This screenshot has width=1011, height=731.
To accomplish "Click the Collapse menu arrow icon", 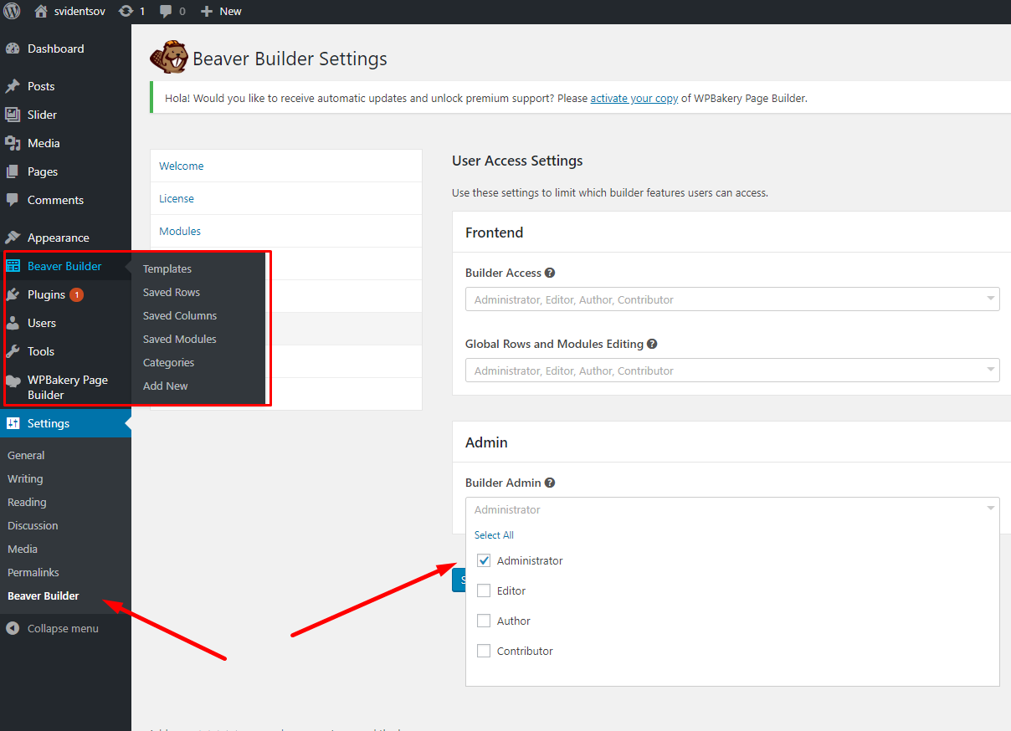I will [13, 628].
